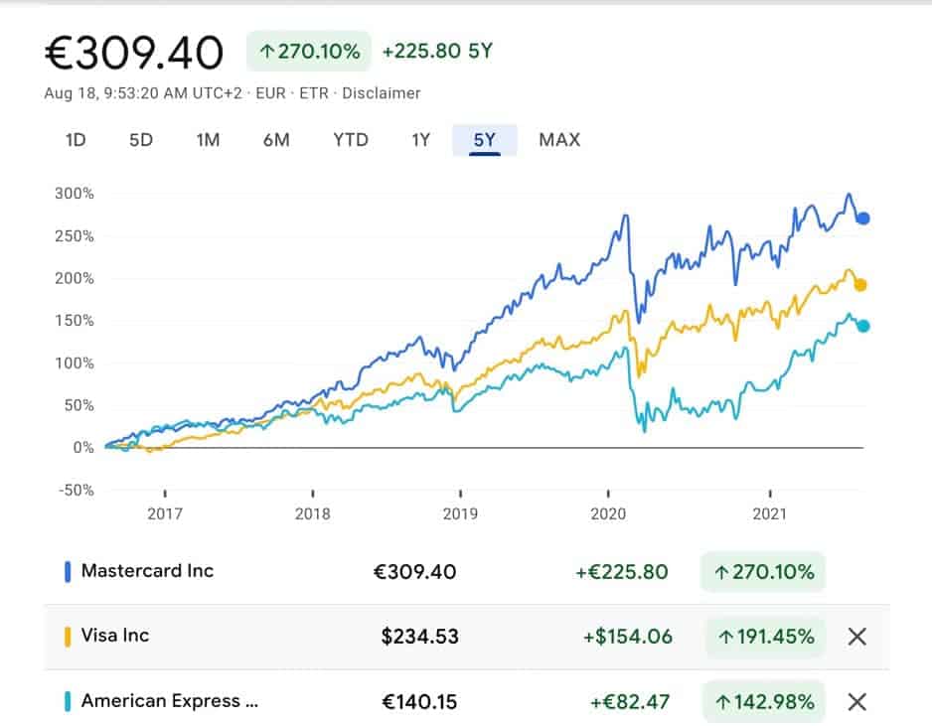Click Visa yellow endpoint dot on chart
Viewport: 932px width, 726px height.
click(860, 286)
